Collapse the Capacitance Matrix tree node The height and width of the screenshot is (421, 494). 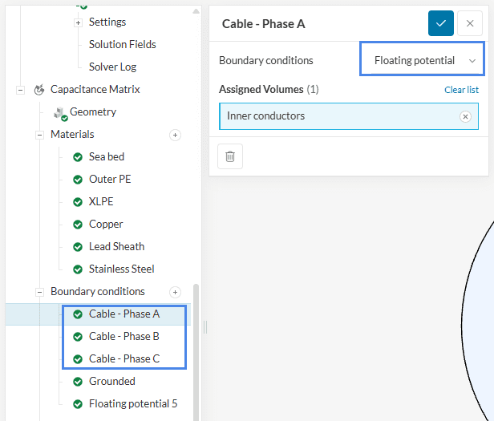(20, 90)
